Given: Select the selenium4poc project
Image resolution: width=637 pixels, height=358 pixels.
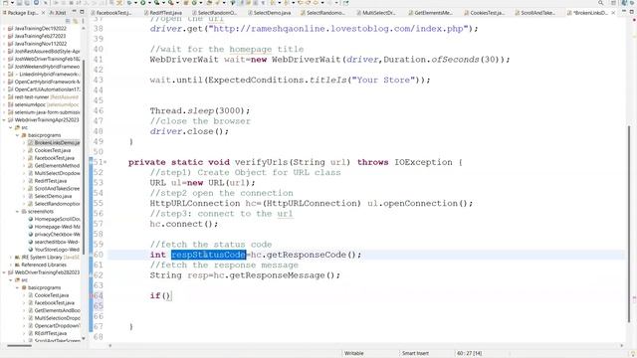Looking at the screenshot, I should (x=43, y=104).
